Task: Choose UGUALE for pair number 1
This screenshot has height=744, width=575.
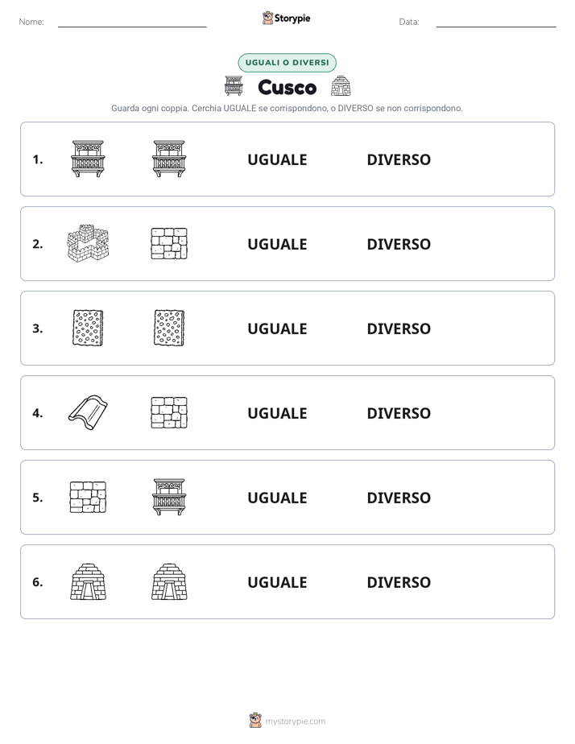Action: pyautogui.click(x=277, y=160)
